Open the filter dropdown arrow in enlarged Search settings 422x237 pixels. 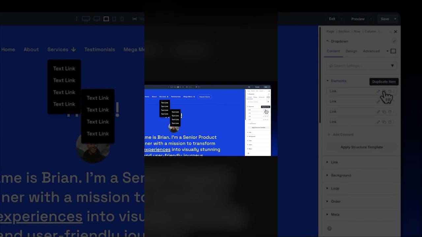click(392, 66)
